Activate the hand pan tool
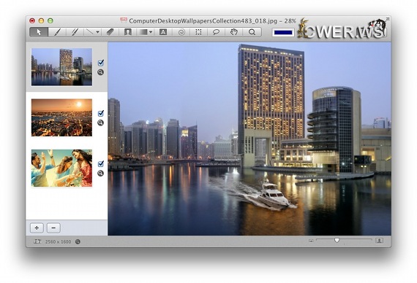The width and height of the screenshot is (417, 283). [234, 32]
